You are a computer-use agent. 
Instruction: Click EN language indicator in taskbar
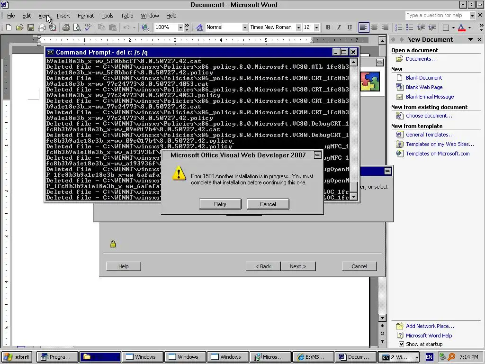pyautogui.click(x=429, y=357)
